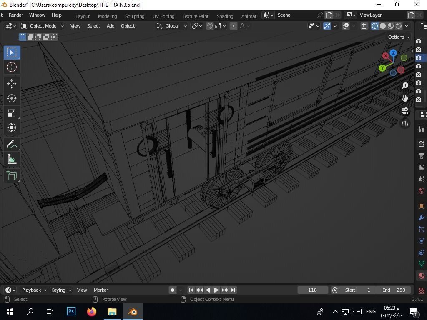Toggle X-Ray mode

(x=364, y=26)
